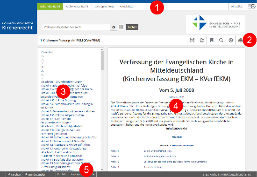257x177 pixels.
Task: Open the Kontakt footer link
Action: pos(62,174)
